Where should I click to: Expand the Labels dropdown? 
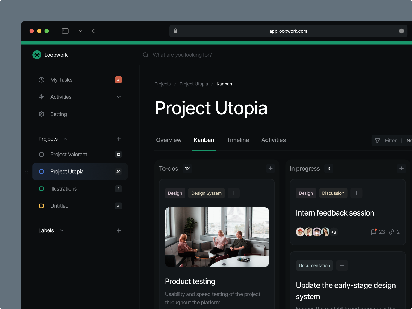tap(61, 231)
